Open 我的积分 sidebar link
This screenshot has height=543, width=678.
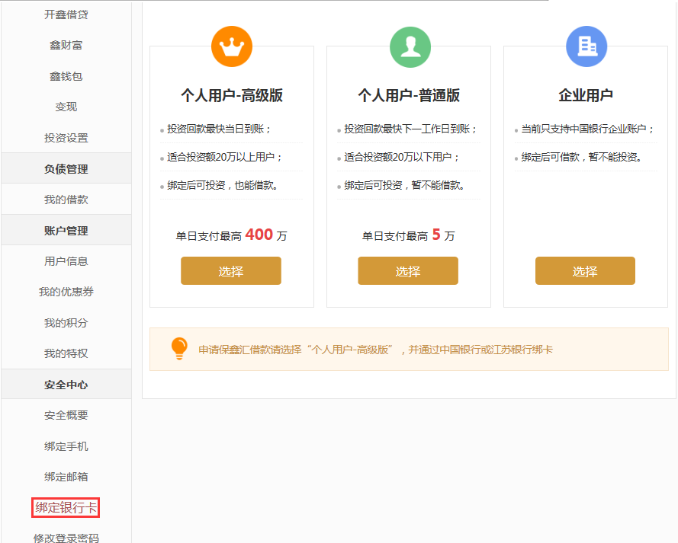point(66,323)
